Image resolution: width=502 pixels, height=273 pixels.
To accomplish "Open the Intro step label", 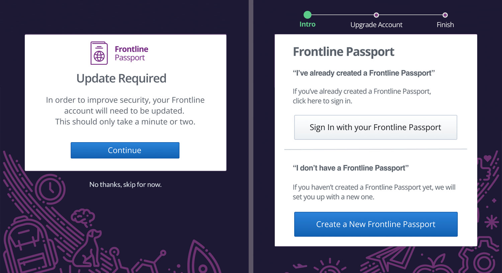I will click(308, 24).
